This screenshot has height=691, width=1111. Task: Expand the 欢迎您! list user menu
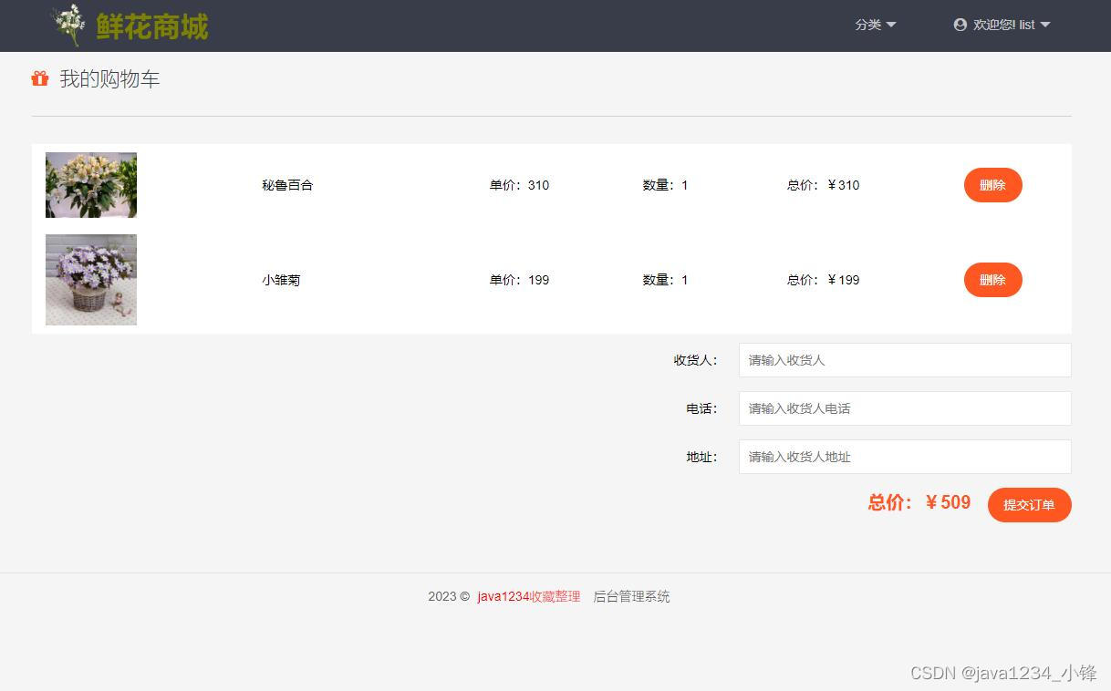pyautogui.click(x=1002, y=25)
